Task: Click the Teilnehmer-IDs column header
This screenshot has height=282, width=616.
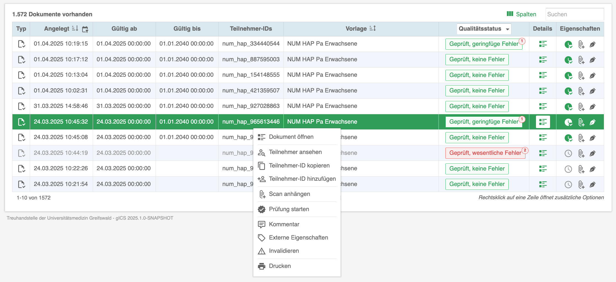Action: click(251, 29)
